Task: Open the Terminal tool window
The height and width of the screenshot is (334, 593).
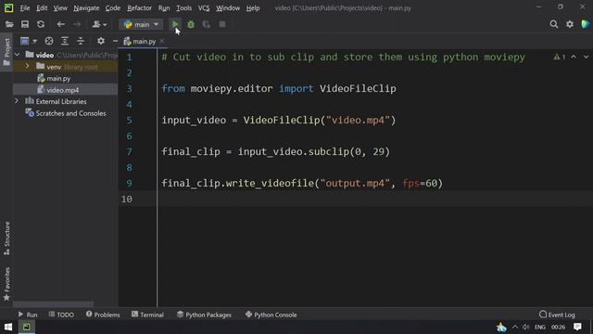Action: (x=147, y=315)
